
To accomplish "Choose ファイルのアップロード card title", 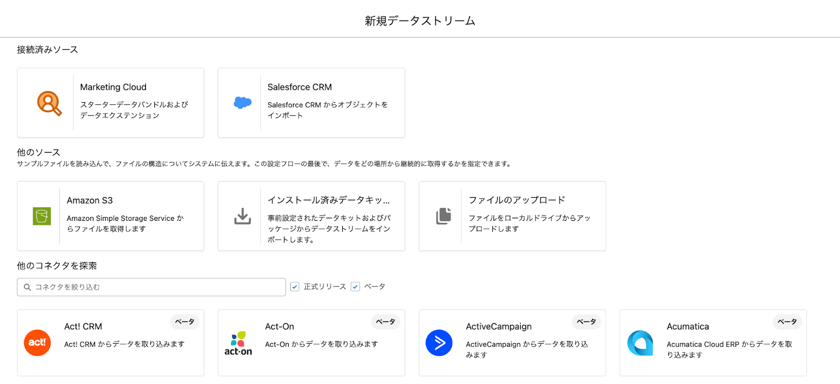I will [517, 200].
